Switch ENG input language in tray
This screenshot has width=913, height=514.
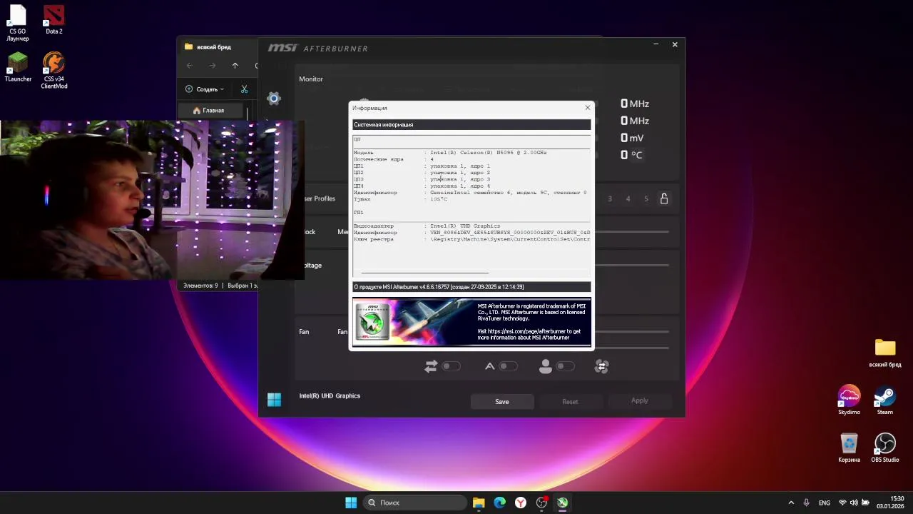point(825,503)
